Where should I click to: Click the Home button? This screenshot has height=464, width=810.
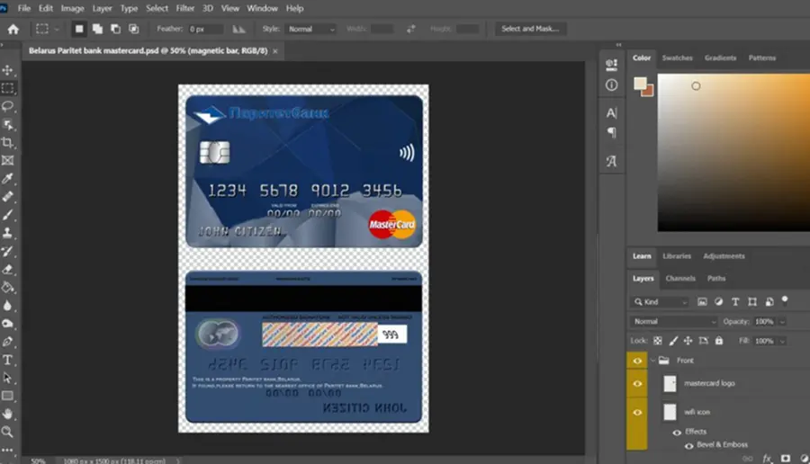(13, 29)
